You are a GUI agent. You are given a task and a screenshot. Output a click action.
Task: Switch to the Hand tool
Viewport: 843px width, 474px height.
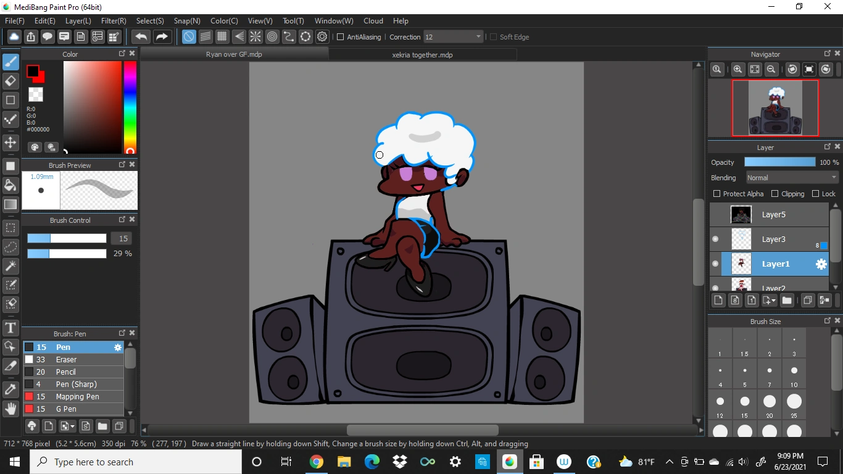point(10,408)
